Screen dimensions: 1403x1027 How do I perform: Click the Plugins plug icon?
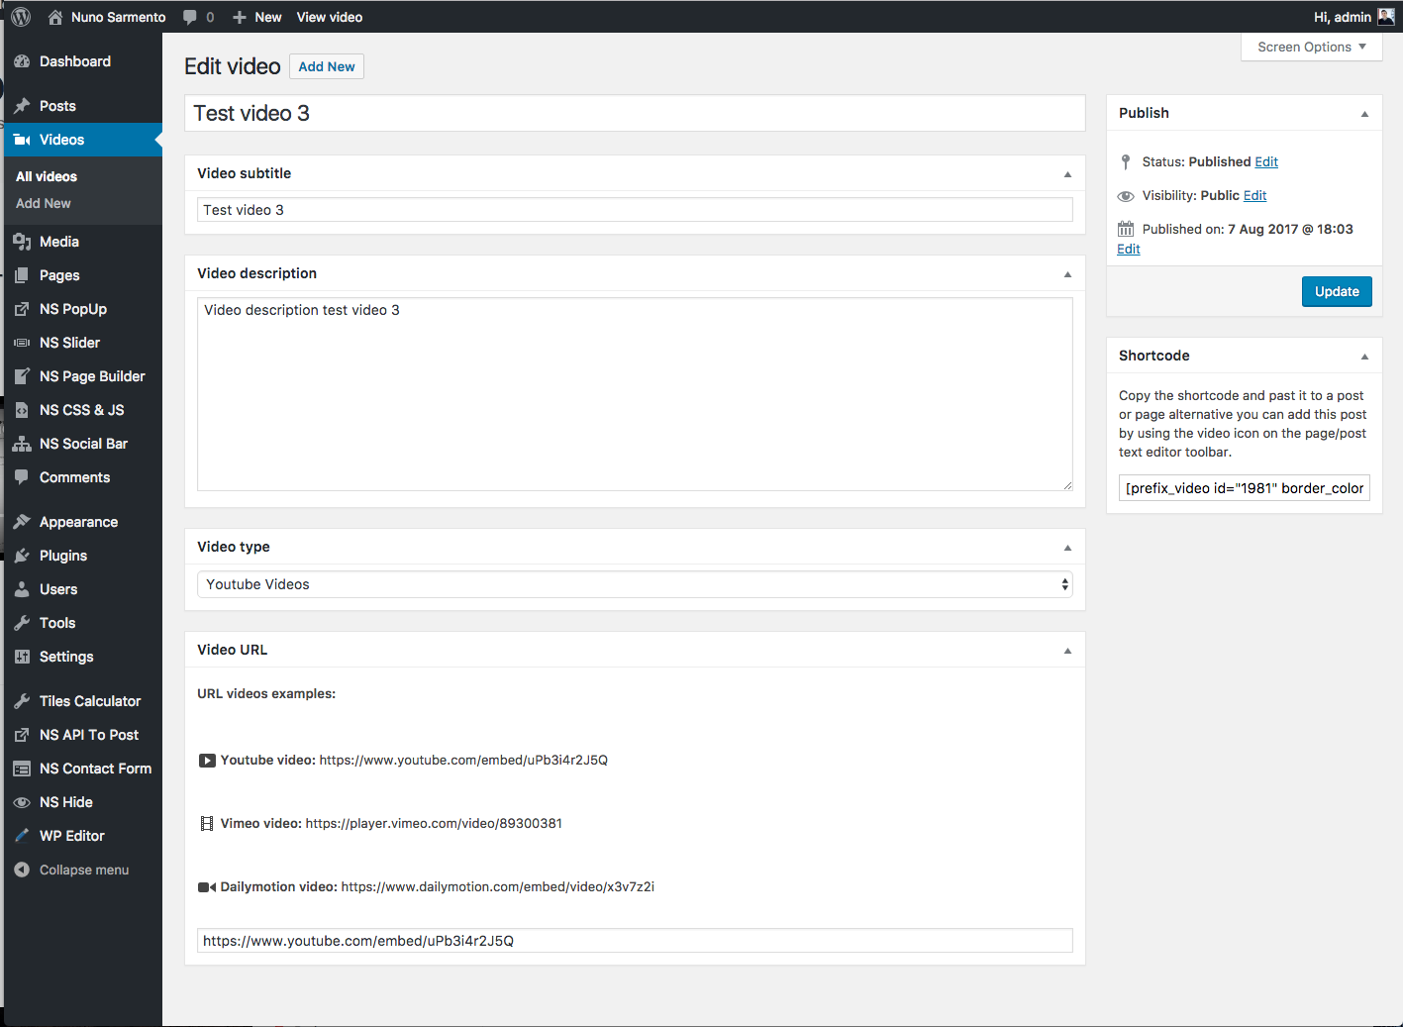pos(22,556)
